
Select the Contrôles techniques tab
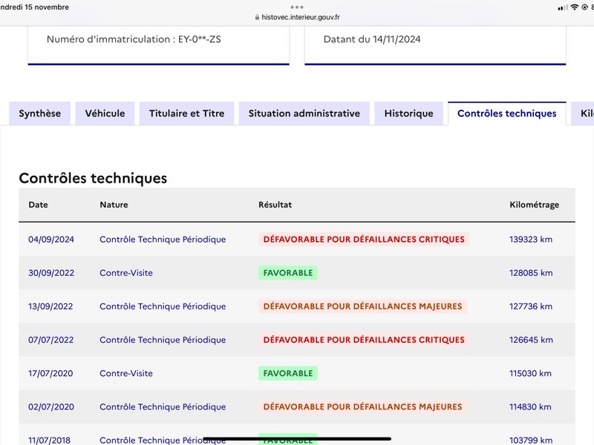point(507,113)
